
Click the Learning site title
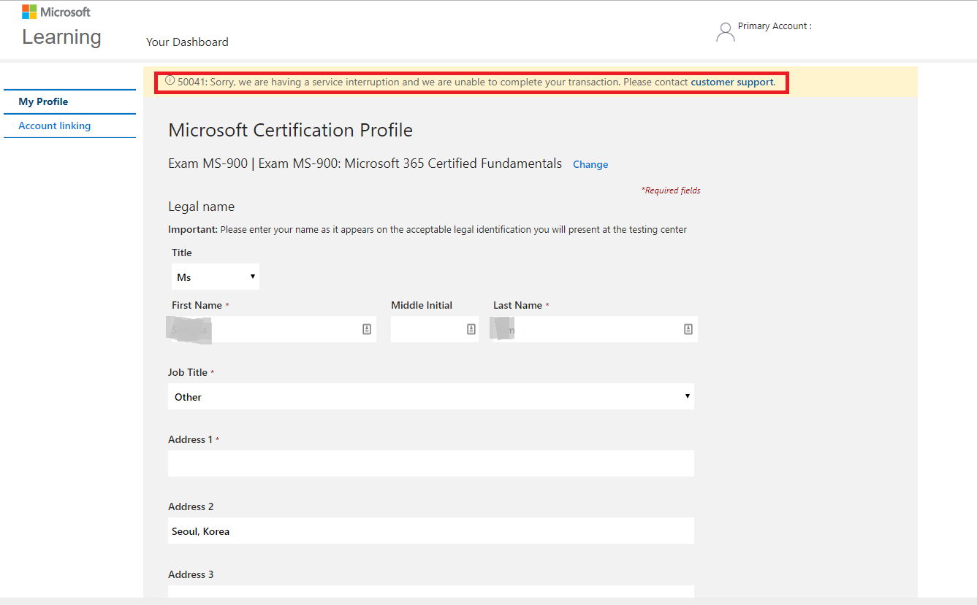61,36
